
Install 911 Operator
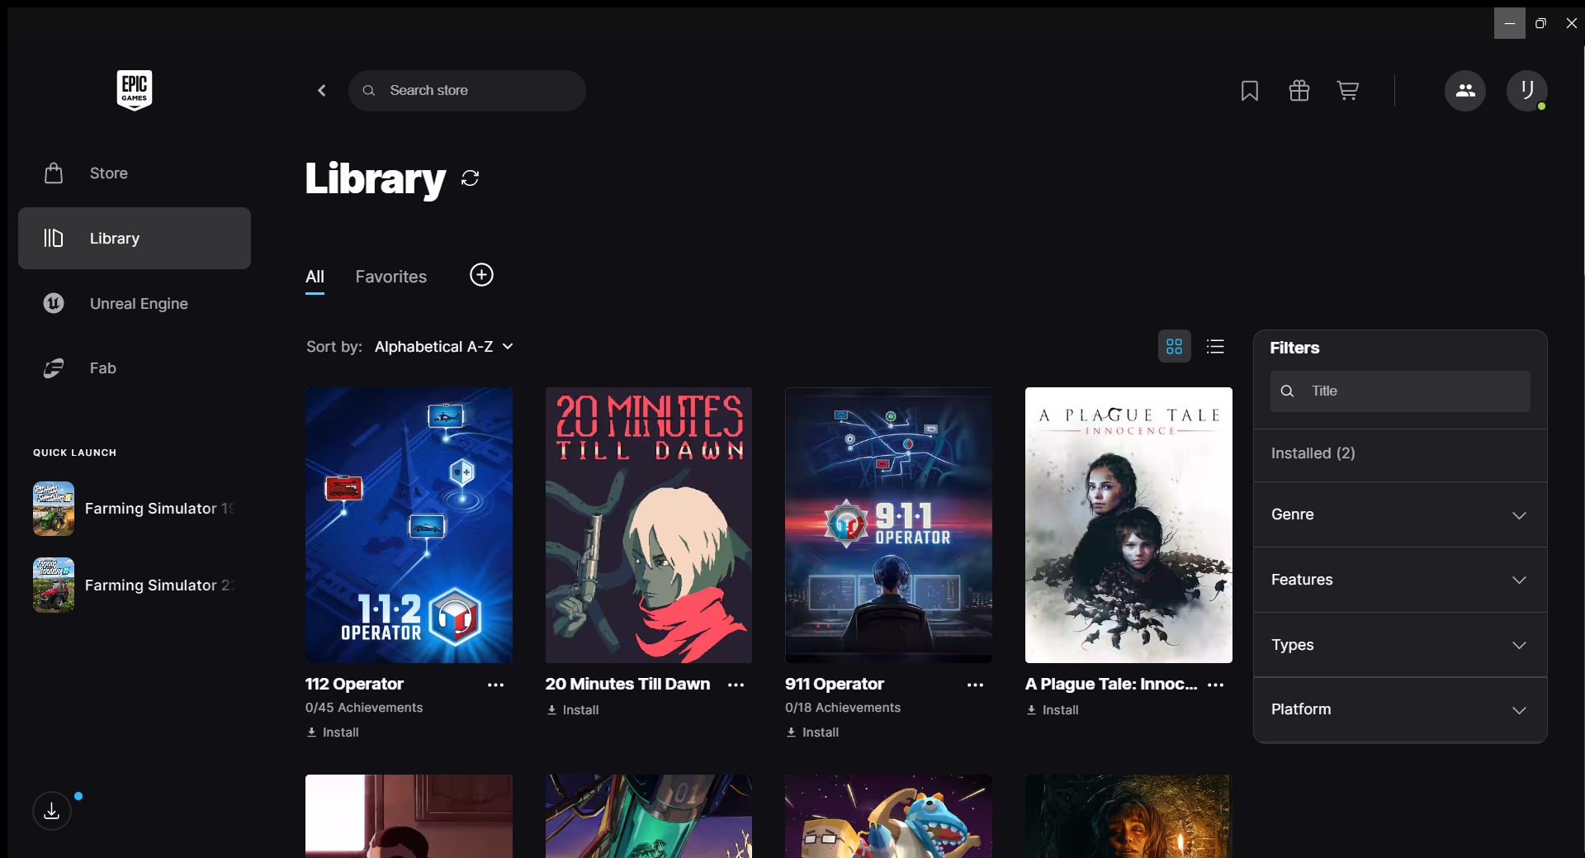tap(812, 732)
